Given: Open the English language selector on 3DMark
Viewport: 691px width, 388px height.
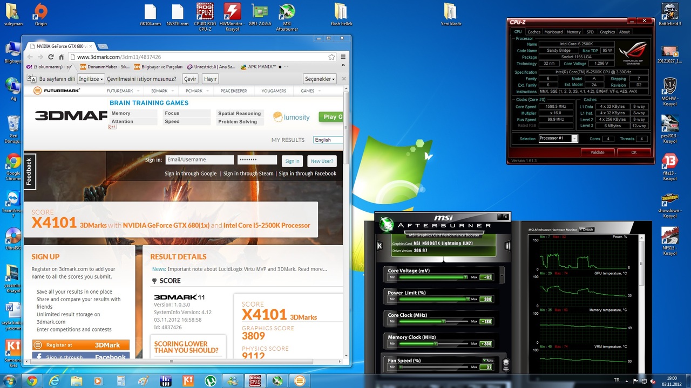Looking at the screenshot, I should click(x=328, y=140).
